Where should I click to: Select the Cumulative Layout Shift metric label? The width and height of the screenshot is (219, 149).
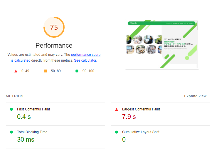pos(141,132)
